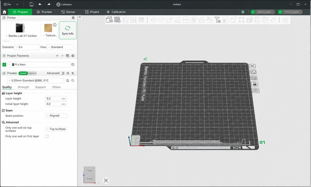This screenshot has width=311, height=187.
Task: Enable Only one wall on first layer
Action: (x=47, y=136)
